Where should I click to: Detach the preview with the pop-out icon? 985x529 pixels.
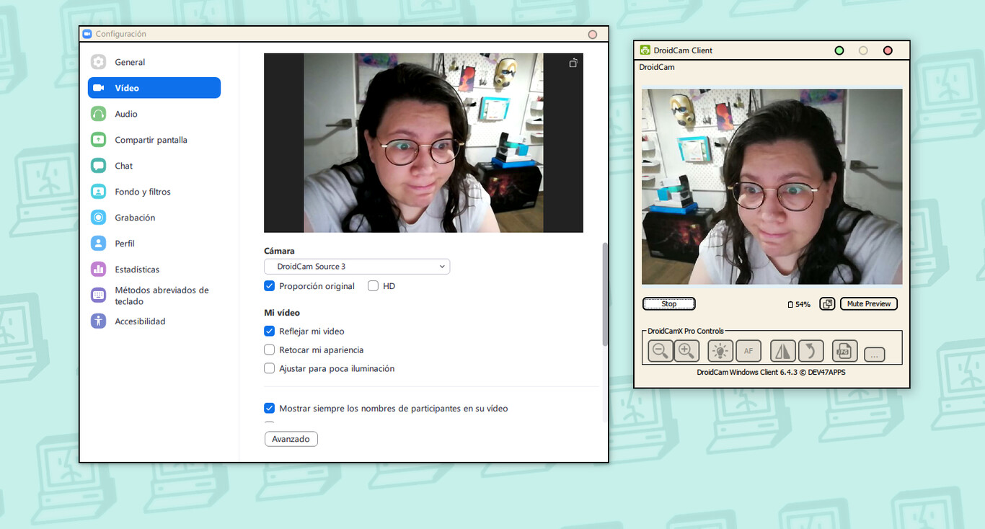826,303
